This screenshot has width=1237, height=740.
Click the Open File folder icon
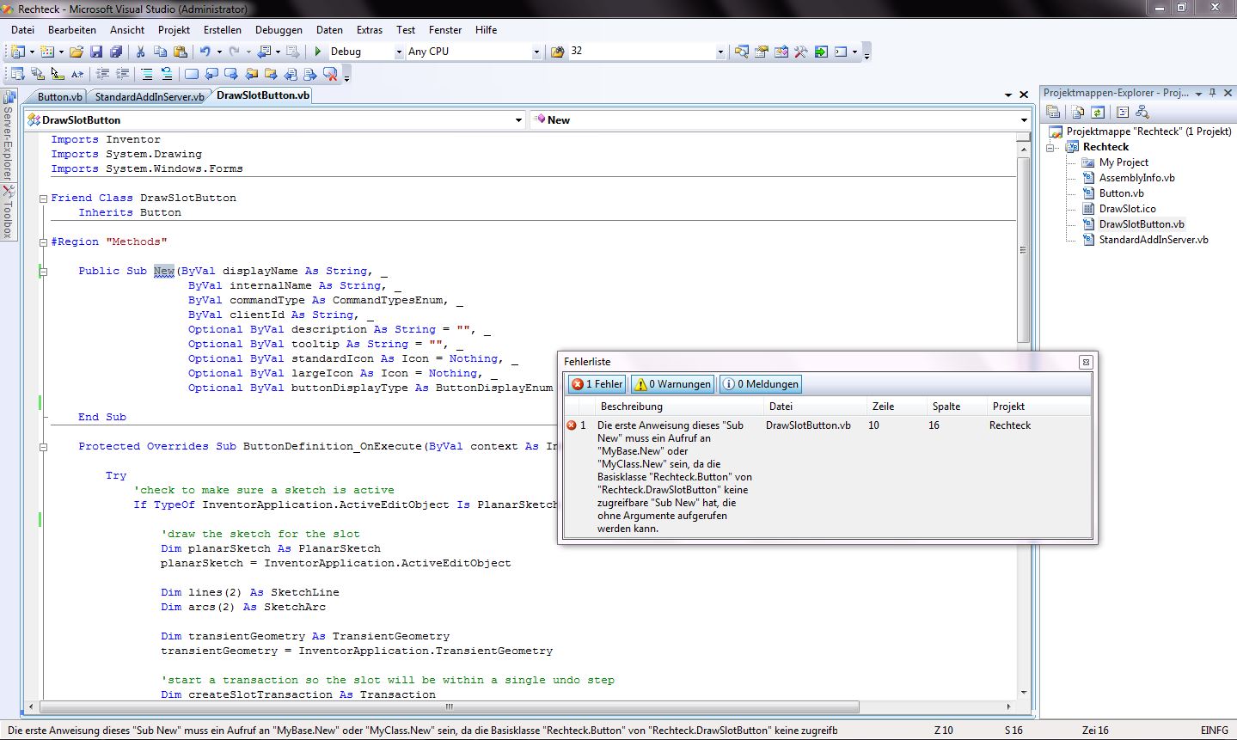77,52
